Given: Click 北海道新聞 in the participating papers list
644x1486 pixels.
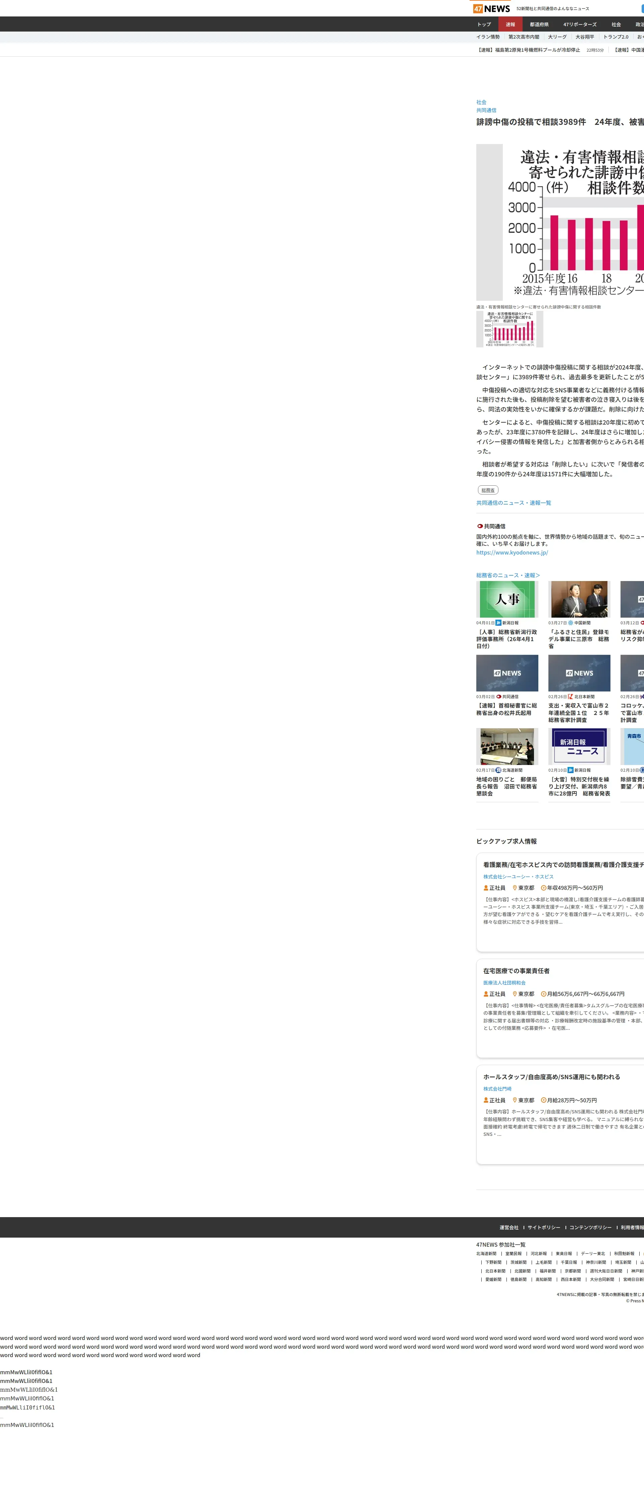Looking at the screenshot, I should (x=486, y=1253).
